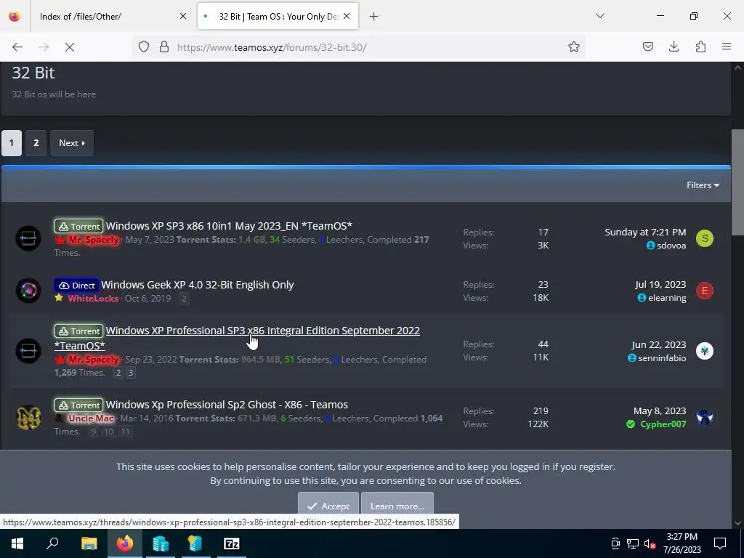
Task: List all tabs dropdown arrow
Action: click(599, 16)
